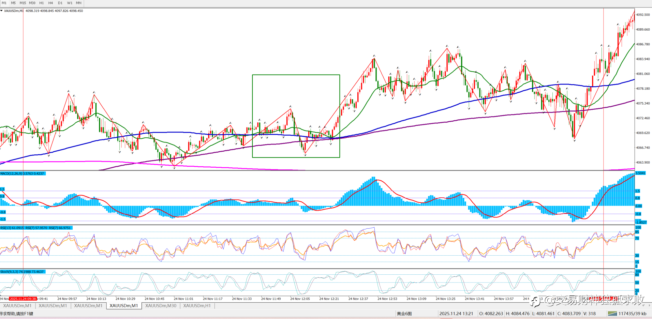Click the 24 Nov 12:37 time axis label

(x=358, y=299)
